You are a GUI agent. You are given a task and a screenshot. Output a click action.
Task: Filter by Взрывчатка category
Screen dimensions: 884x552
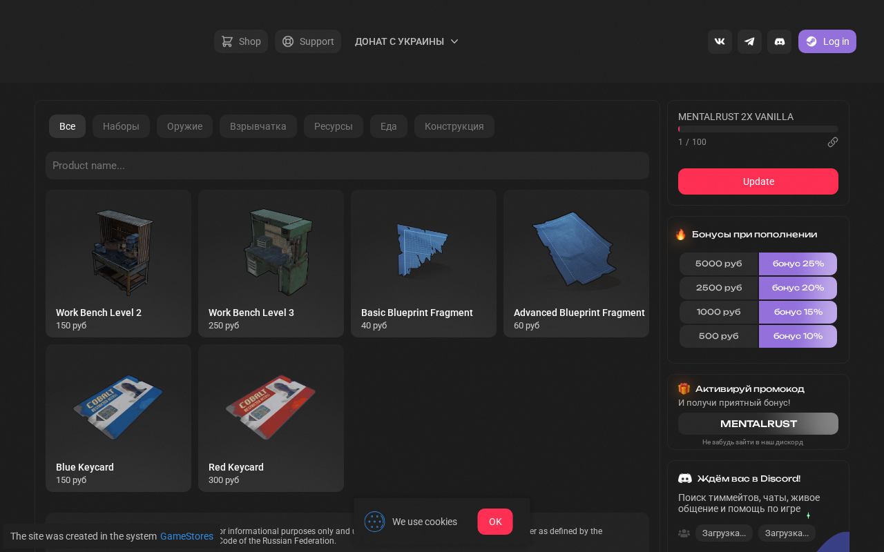[x=258, y=126]
